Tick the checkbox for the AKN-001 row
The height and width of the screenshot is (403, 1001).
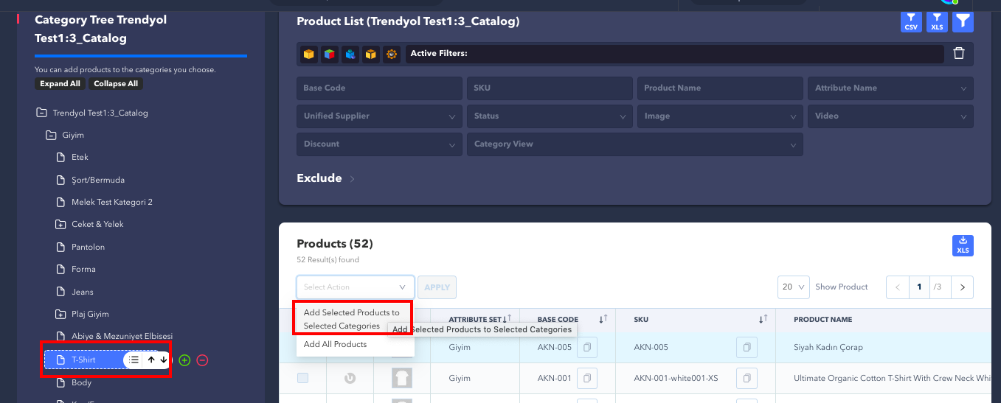pos(302,378)
